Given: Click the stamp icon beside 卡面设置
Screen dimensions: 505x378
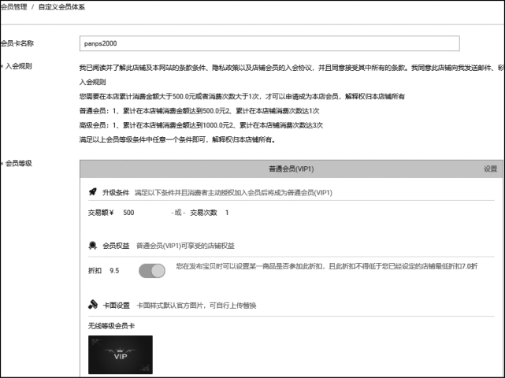Looking at the screenshot, I should [93, 305].
